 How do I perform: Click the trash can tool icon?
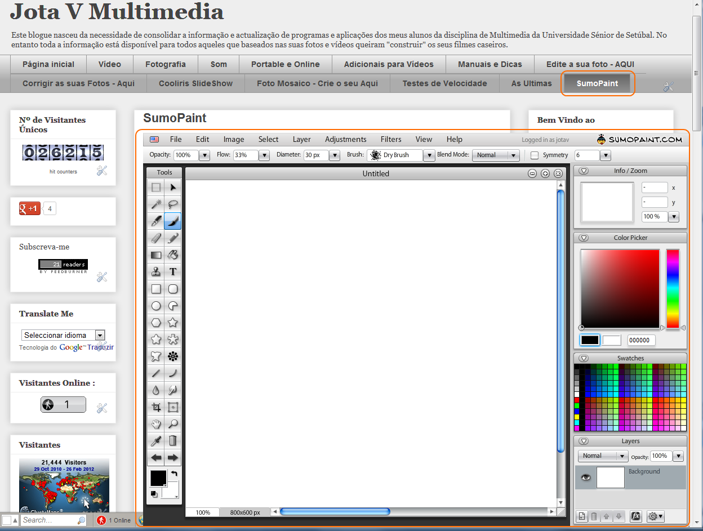(x=173, y=441)
